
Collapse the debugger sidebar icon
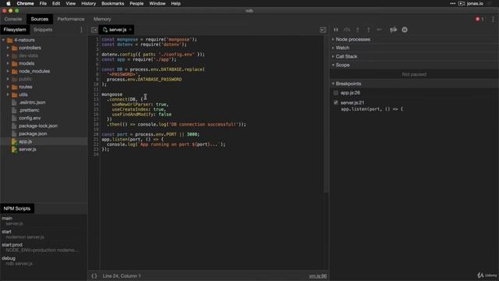pyautogui.click(x=323, y=30)
